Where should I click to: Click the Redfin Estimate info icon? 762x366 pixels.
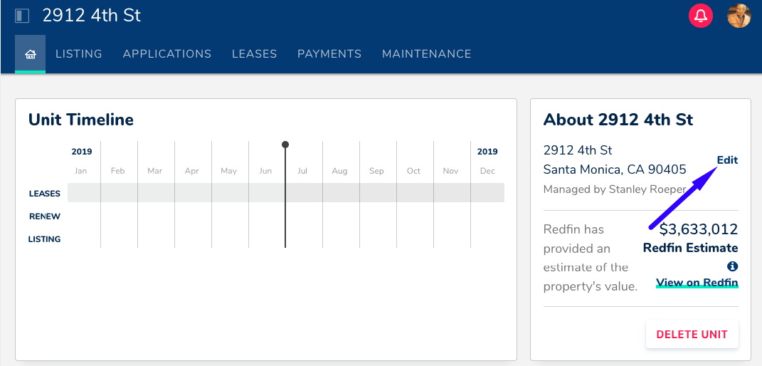[x=733, y=266]
